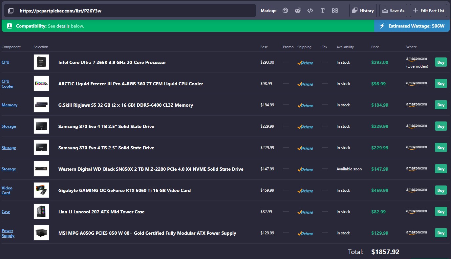Click the Estimated Wattage lightning icon

pyautogui.click(x=382, y=26)
